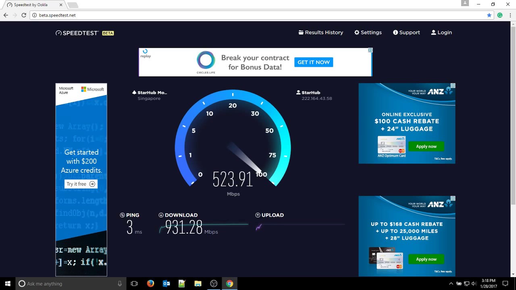Click Try it free on Azure ad
The image size is (516, 290).
81,184
